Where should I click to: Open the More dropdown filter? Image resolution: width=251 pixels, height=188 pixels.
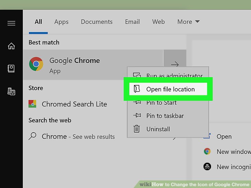pyautogui.click(x=188, y=22)
